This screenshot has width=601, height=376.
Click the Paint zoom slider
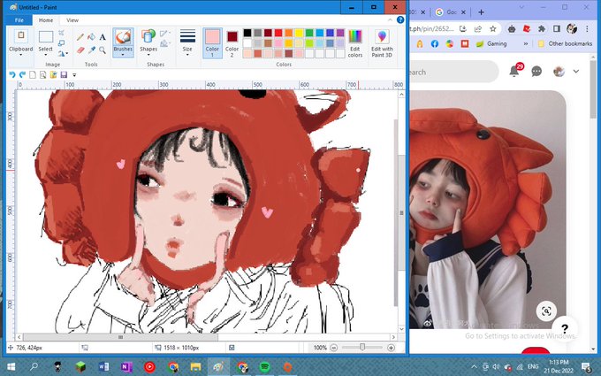(x=362, y=347)
